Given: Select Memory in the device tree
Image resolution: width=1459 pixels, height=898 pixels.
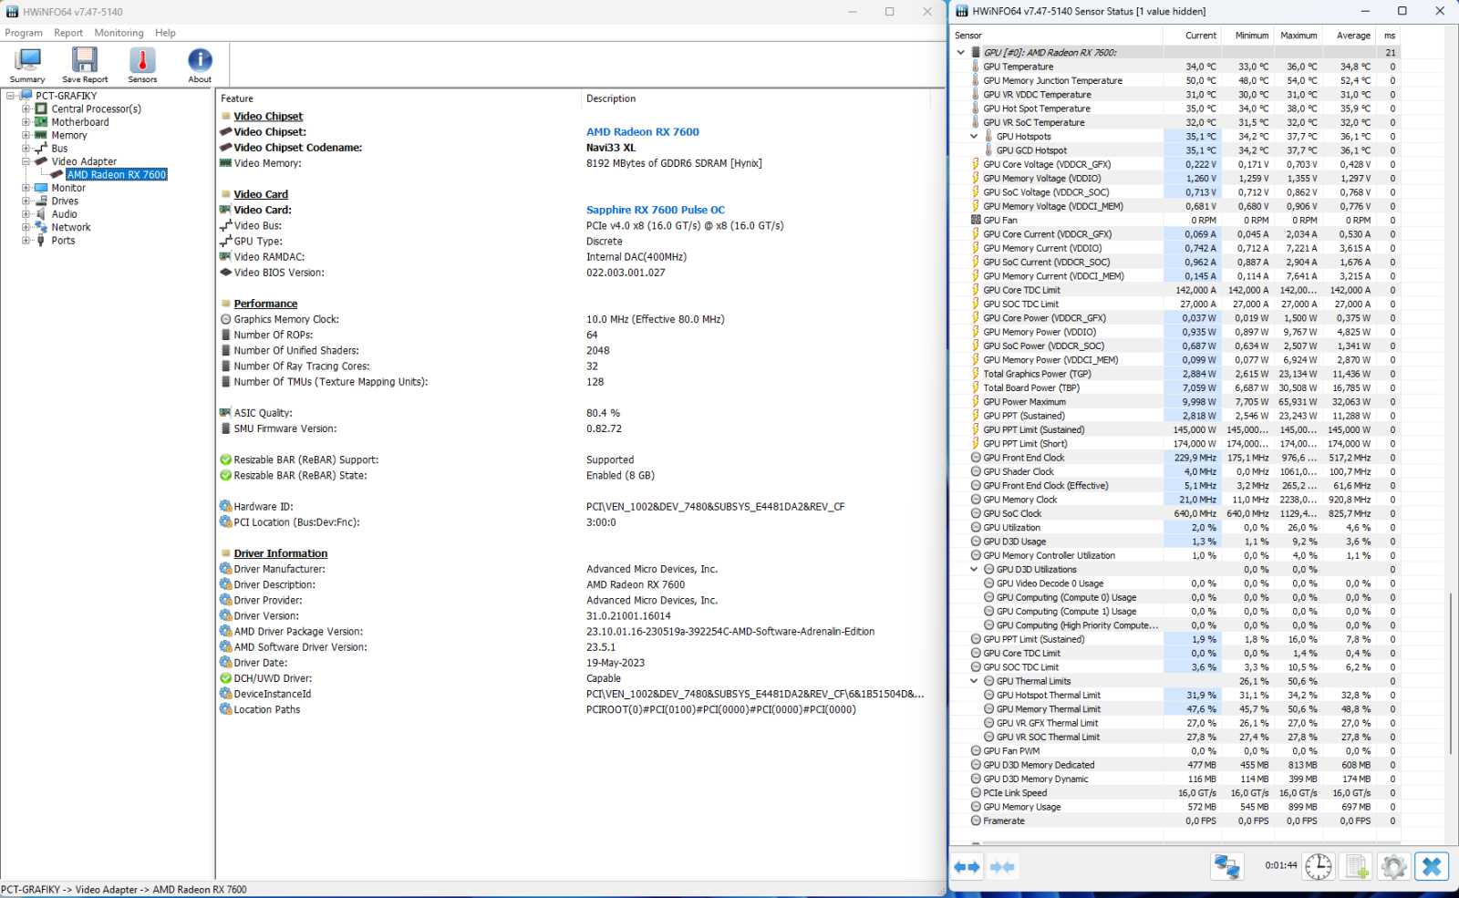Looking at the screenshot, I should [x=69, y=135].
